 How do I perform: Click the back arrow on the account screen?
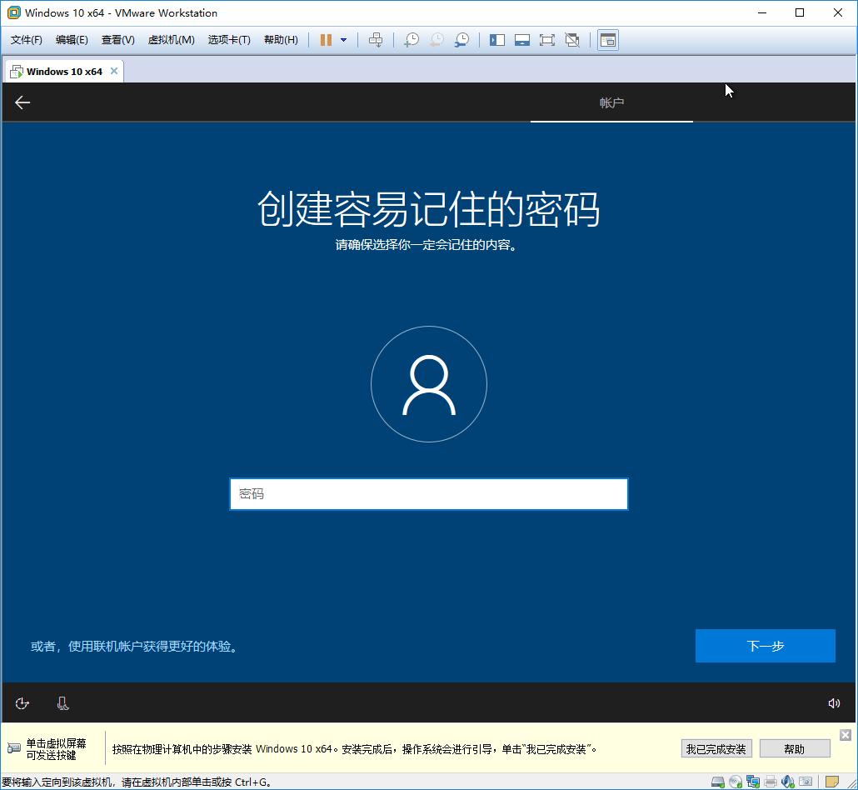click(x=22, y=102)
